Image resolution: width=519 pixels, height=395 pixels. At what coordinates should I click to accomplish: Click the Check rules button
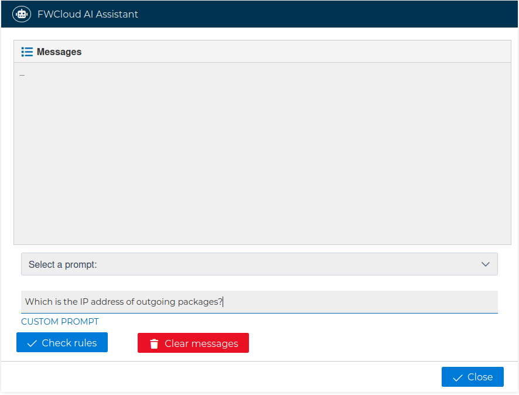point(62,342)
